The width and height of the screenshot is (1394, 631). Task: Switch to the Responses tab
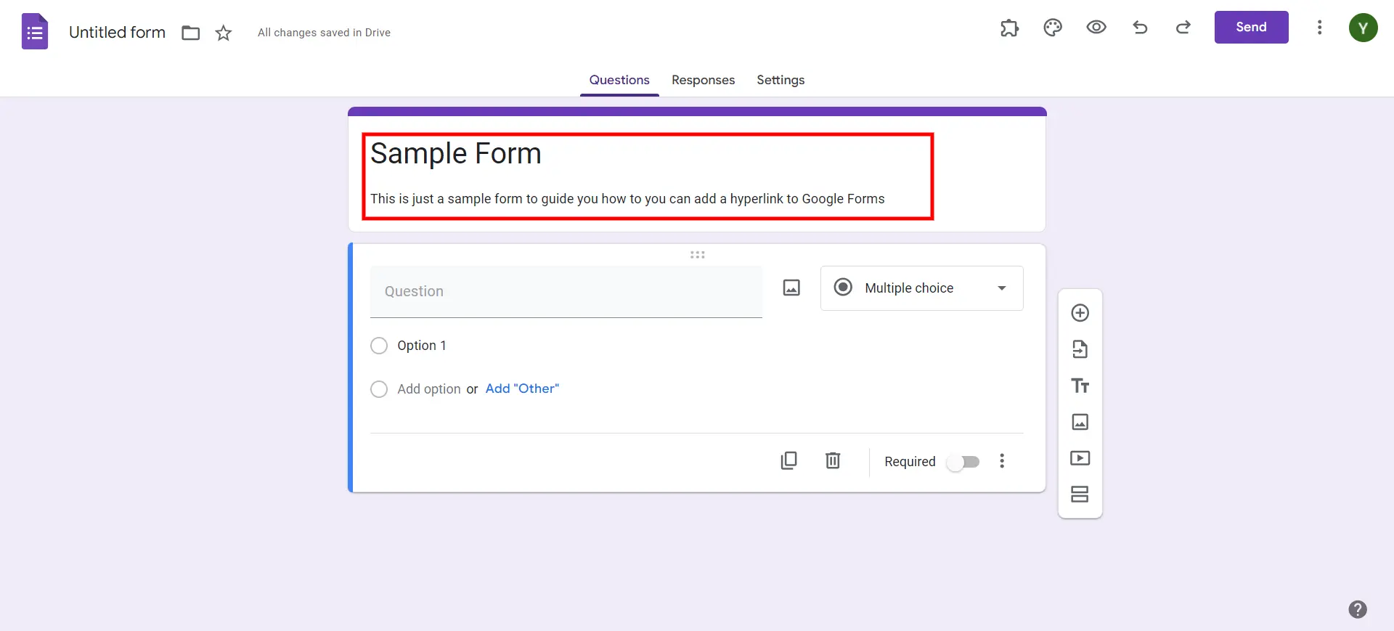pos(703,80)
